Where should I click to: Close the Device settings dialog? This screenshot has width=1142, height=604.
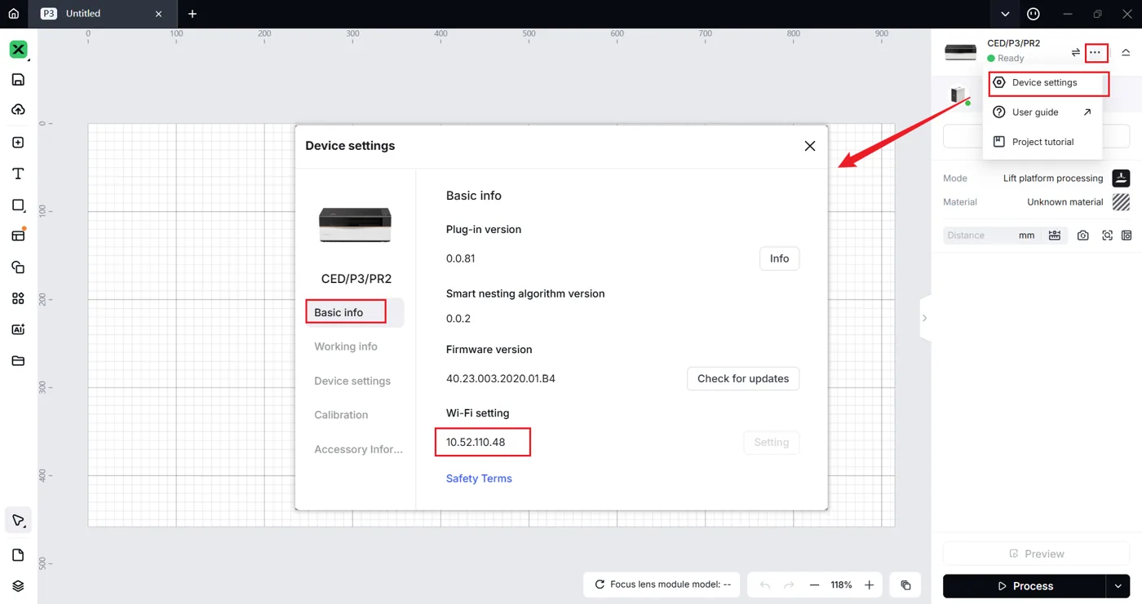point(810,146)
